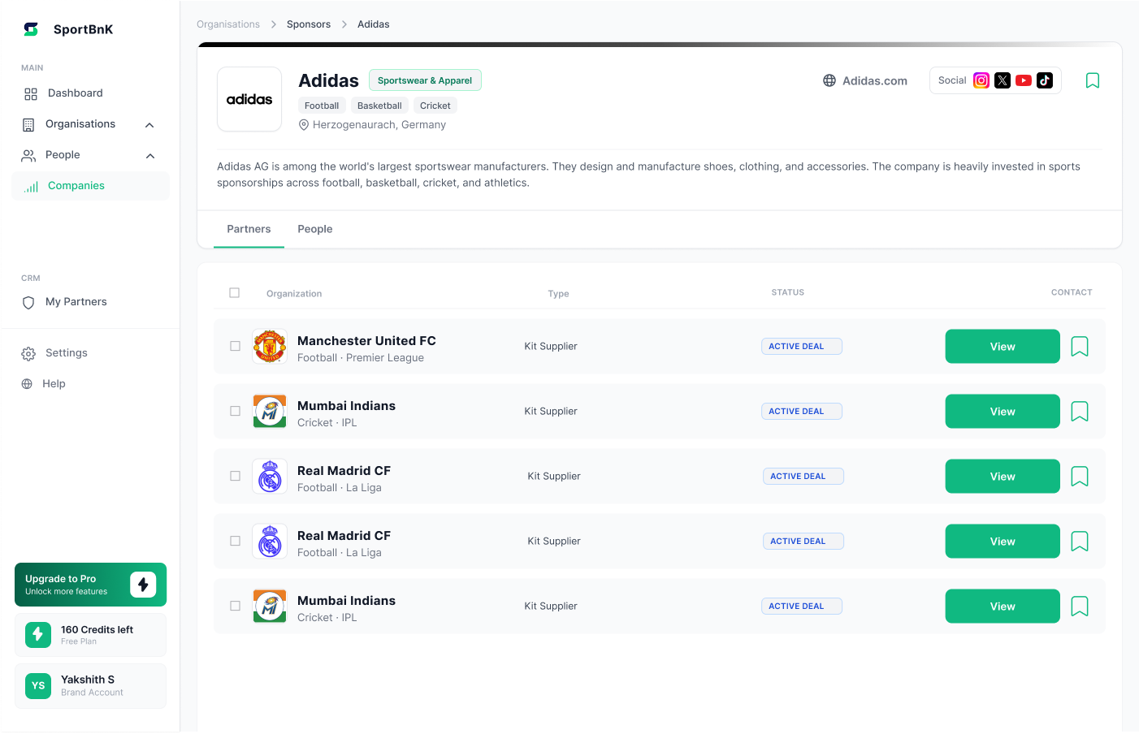Image resolution: width=1139 pixels, height=734 pixels.
Task: Click the Upgrade to Pro lightning icon
Action: coord(143,585)
